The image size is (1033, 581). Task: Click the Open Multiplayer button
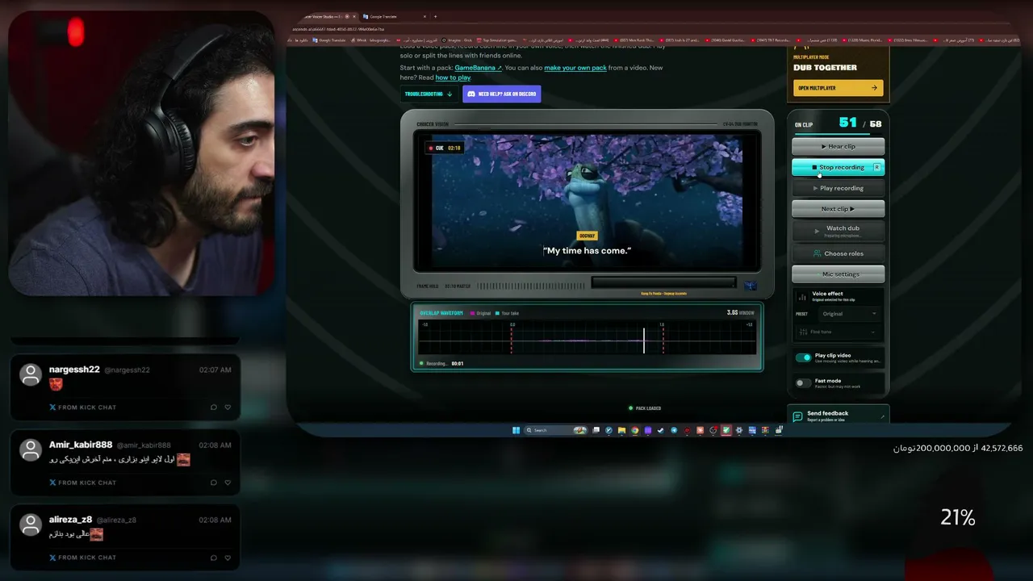[838, 88]
